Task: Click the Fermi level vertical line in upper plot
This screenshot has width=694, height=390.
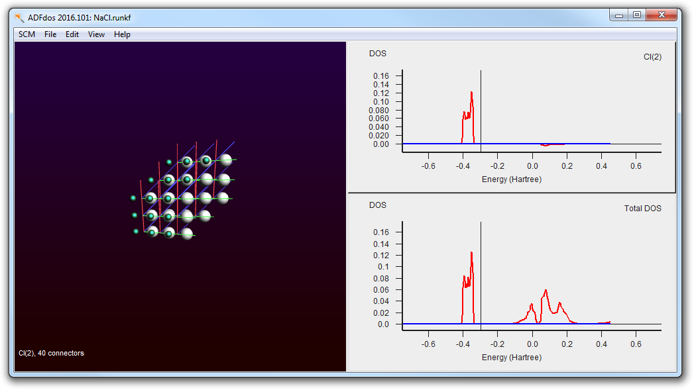Action: click(x=481, y=111)
